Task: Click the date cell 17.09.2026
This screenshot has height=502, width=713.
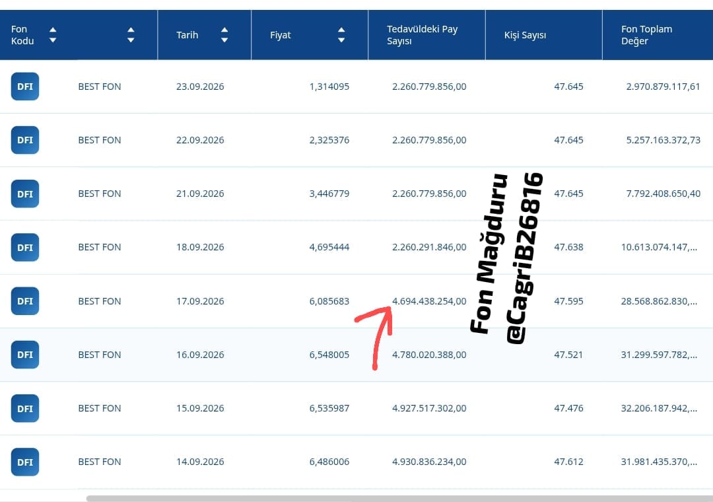Action: [200, 301]
